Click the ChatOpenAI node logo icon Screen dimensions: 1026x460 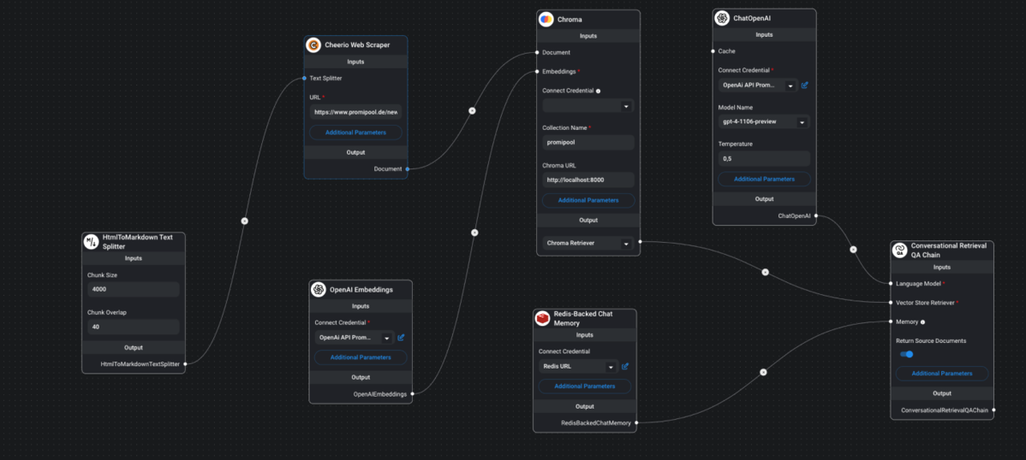(x=722, y=18)
